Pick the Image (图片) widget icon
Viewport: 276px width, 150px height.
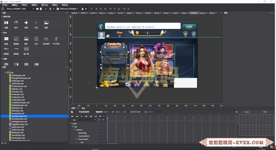pyautogui.click(x=26, y=39)
